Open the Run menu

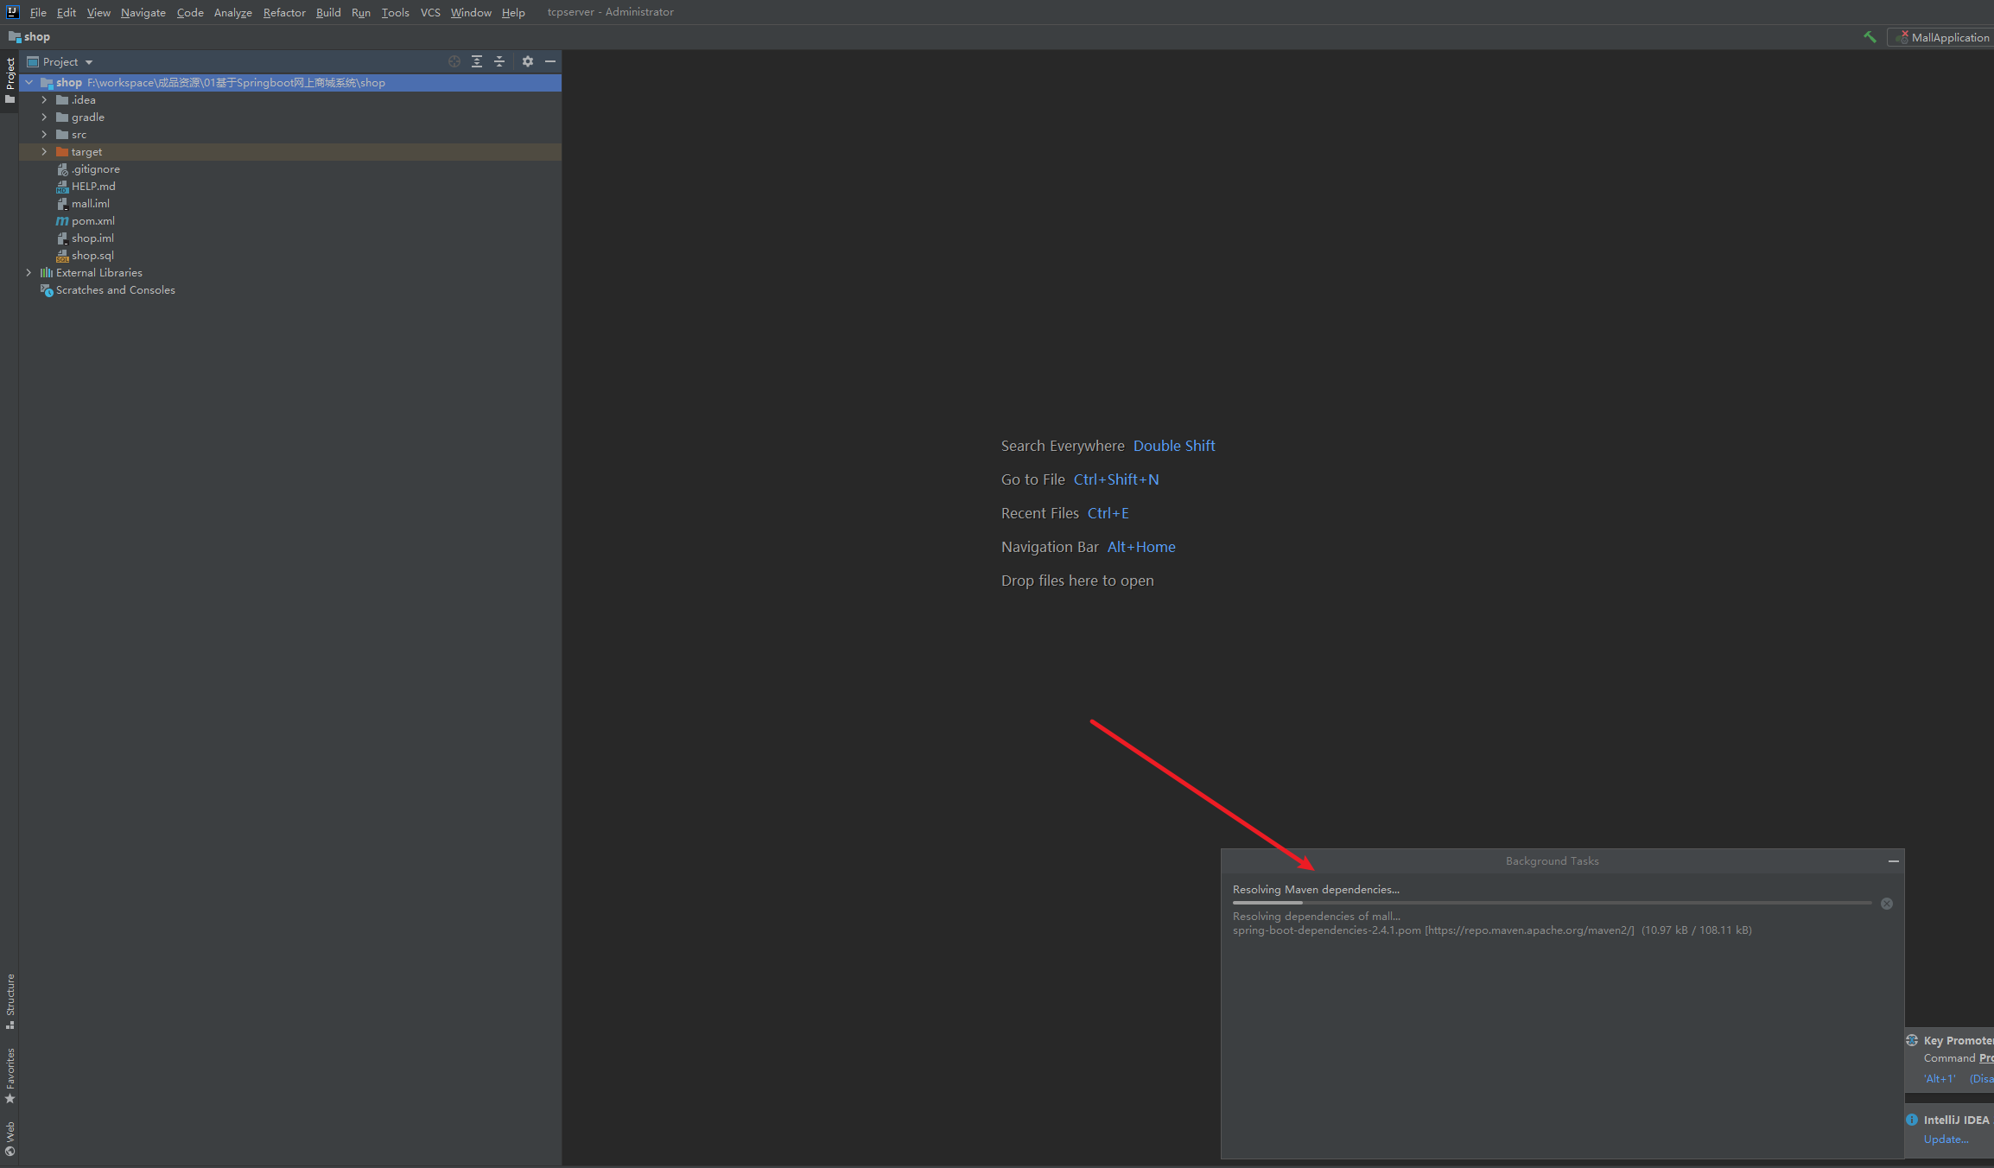click(361, 12)
